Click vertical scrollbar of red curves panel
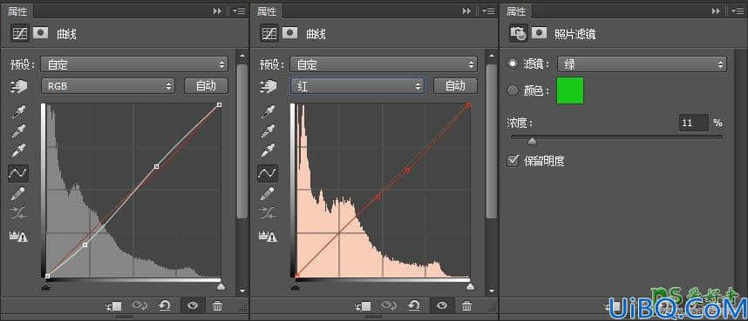Screen dimensions: 748x321 [x=492, y=142]
